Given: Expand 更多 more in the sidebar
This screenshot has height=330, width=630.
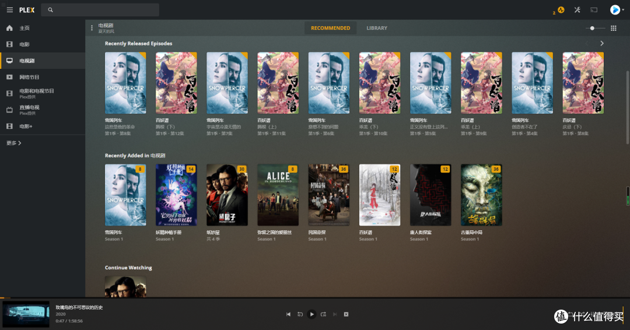Looking at the screenshot, I should pyautogui.click(x=14, y=143).
